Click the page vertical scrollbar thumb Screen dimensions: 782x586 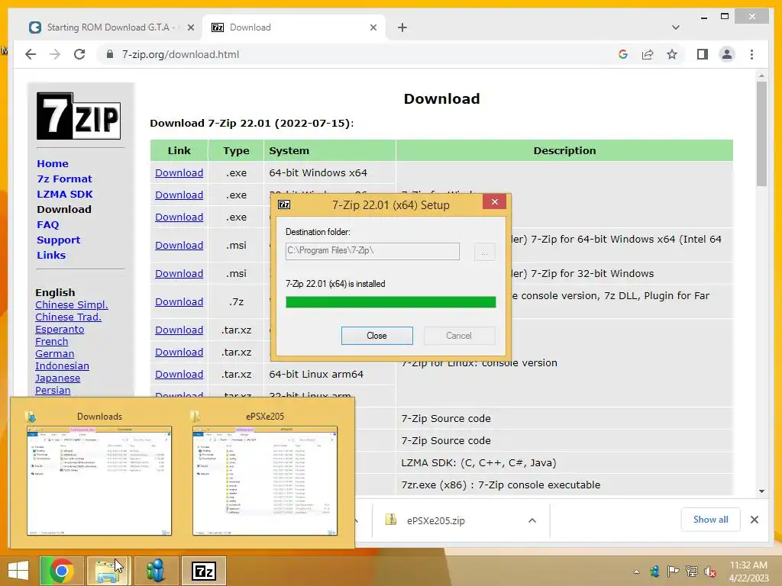click(x=761, y=134)
